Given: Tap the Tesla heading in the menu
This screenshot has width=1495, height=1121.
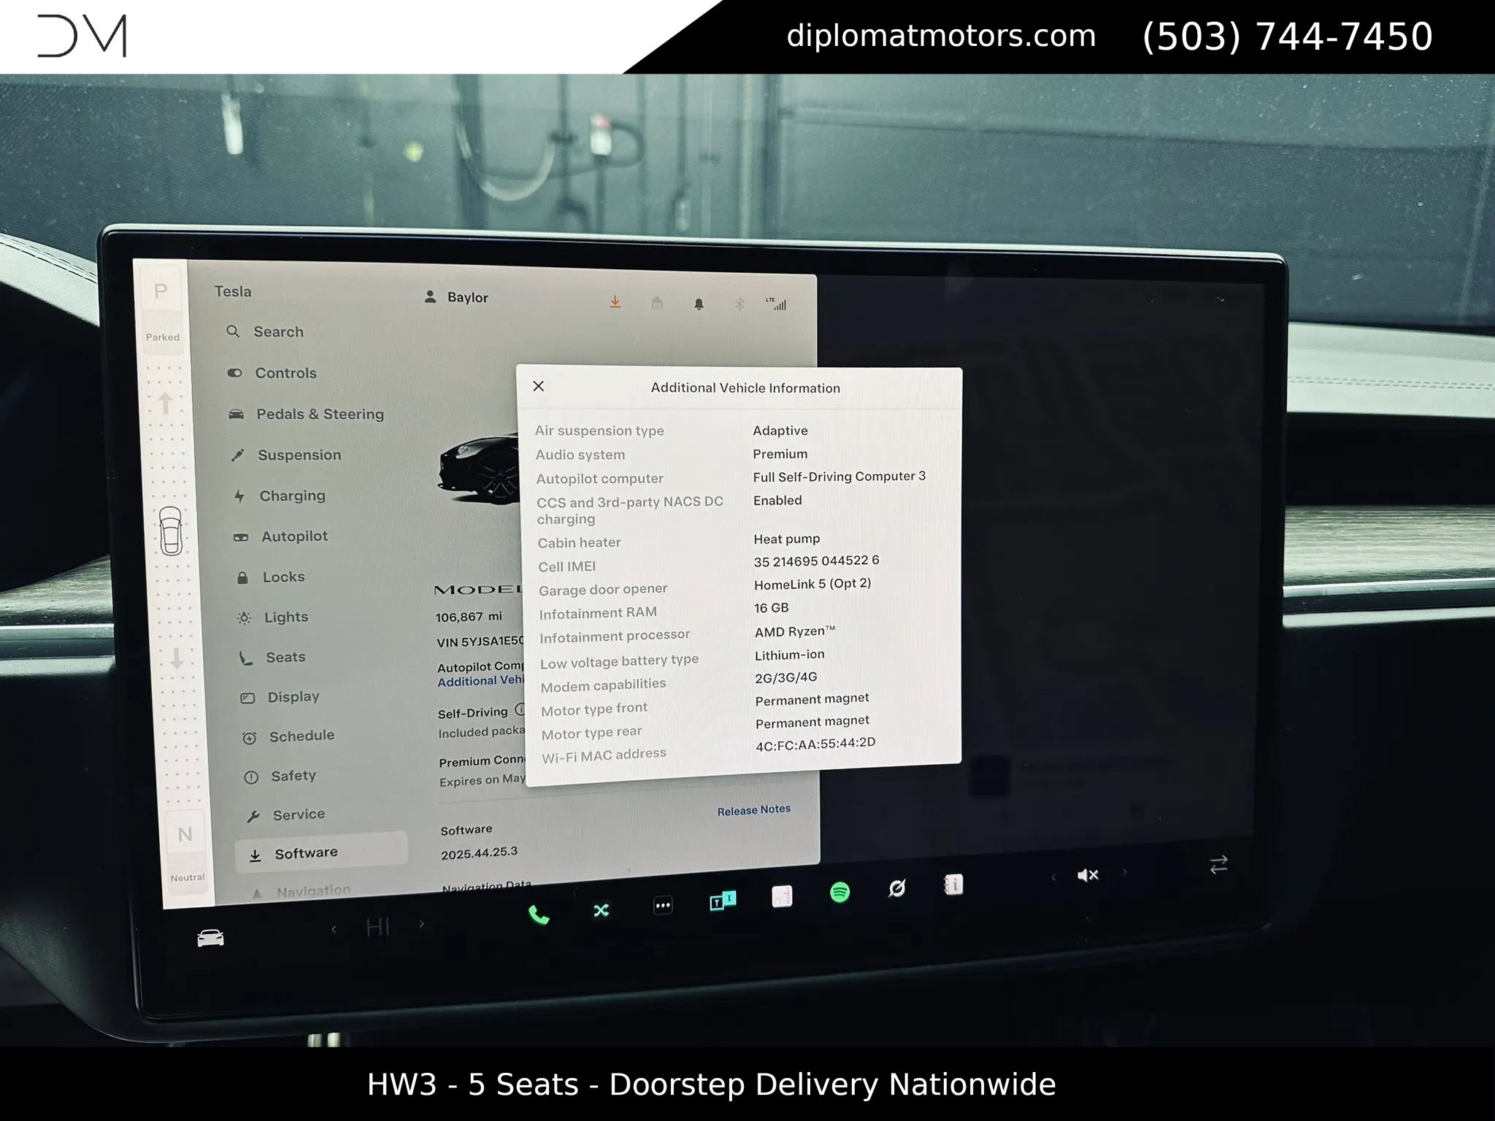Looking at the screenshot, I should tap(233, 291).
